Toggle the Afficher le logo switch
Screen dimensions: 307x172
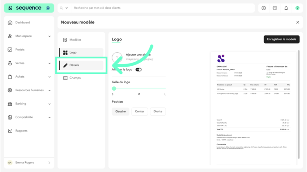click(139, 70)
